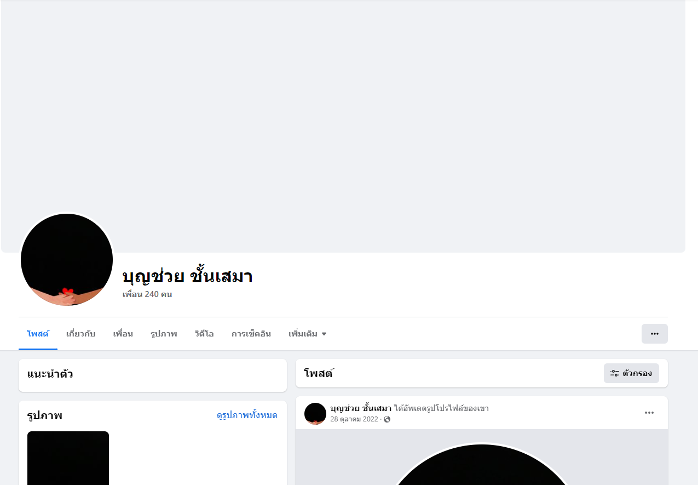Open the profile three-dot options button
Viewport: 698px width, 485px height.
click(x=655, y=334)
